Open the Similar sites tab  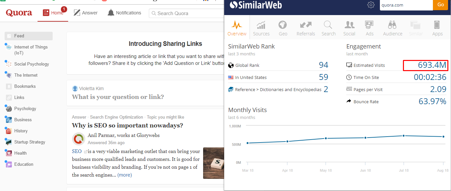[x=416, y=28]
